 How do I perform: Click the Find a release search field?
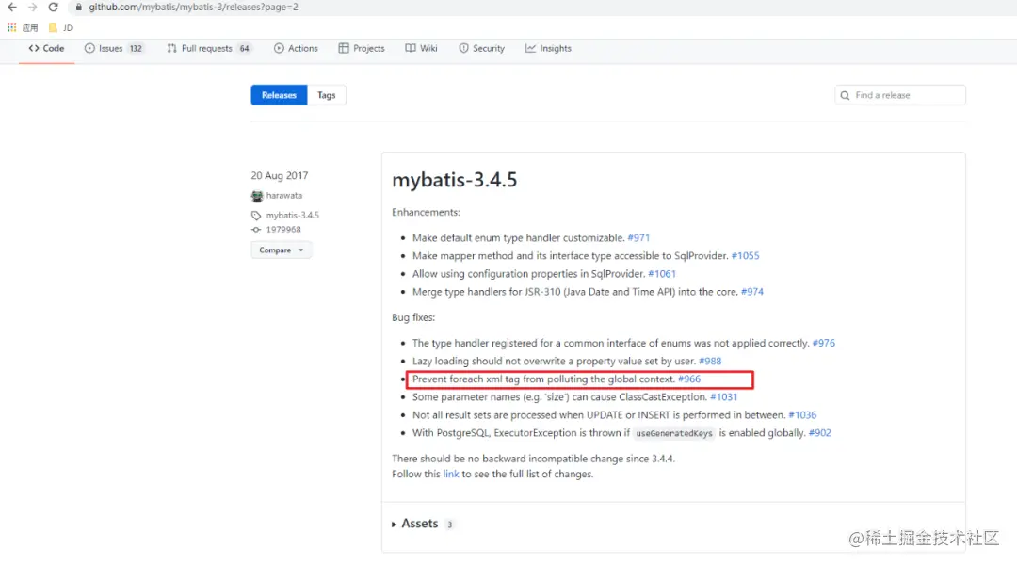click(x=900, y=95)
